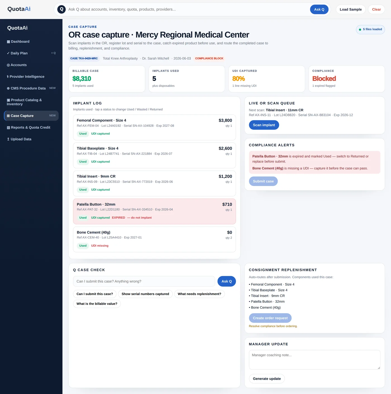Click the Clear button

tap(376, 9)
